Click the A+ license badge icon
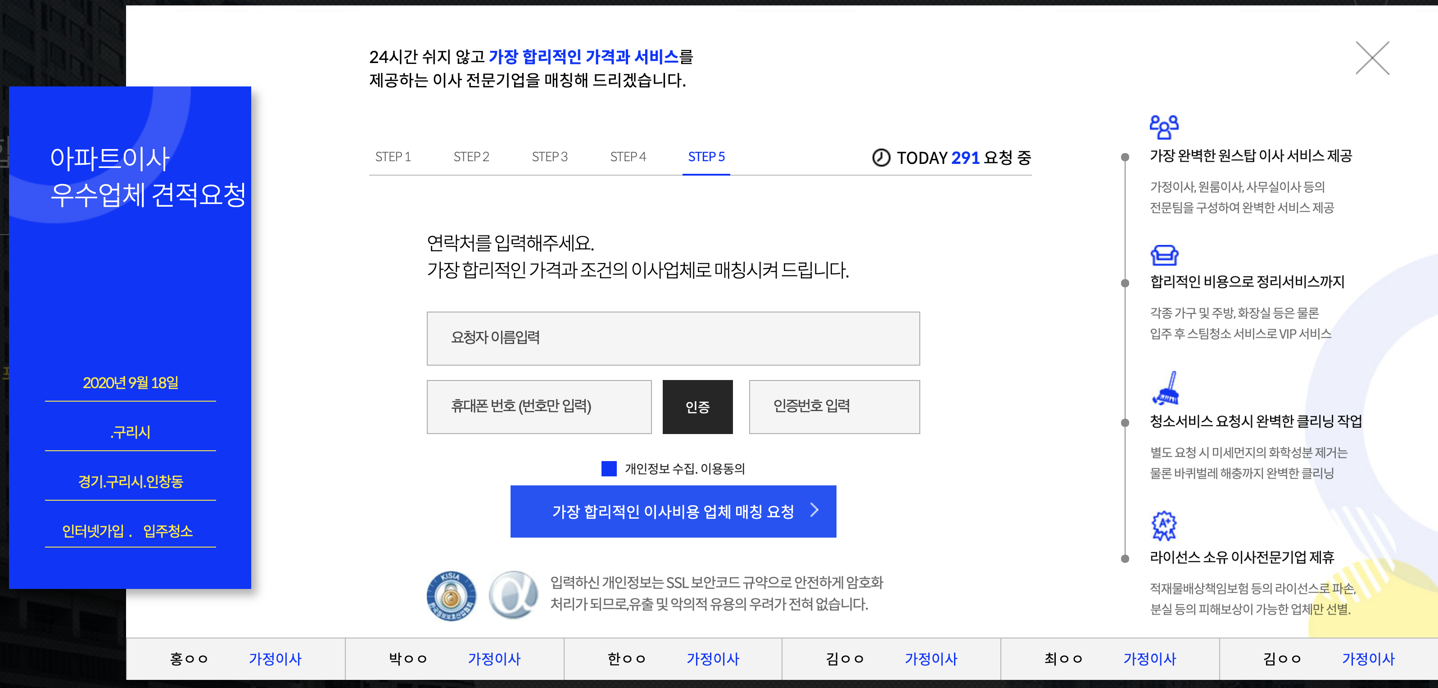Viewport: 1438px width, 688px height. [x=1164, y=525]
